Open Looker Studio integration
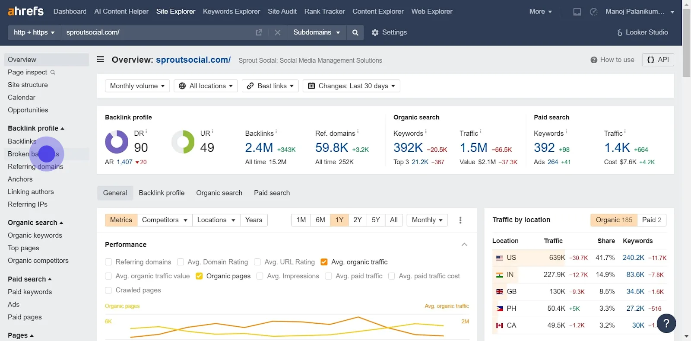 [642, 32]
